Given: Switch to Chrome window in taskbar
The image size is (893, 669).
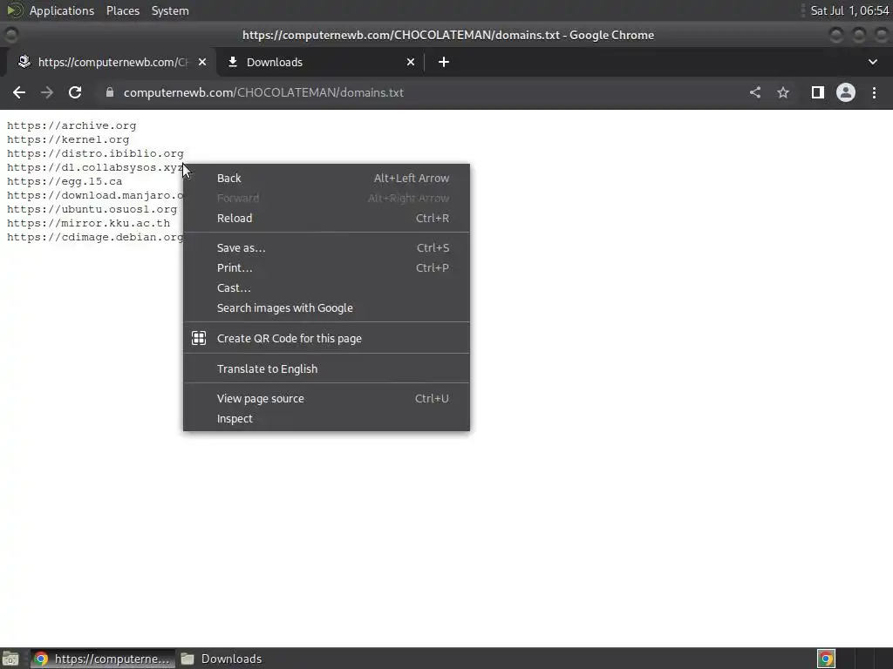Looking at the screenshot, I should pos(103,659).
